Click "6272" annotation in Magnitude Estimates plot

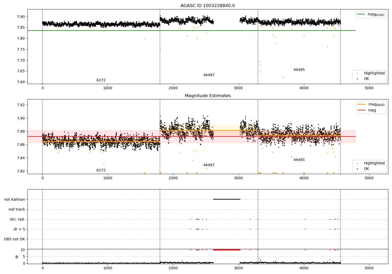coord(101,170)
